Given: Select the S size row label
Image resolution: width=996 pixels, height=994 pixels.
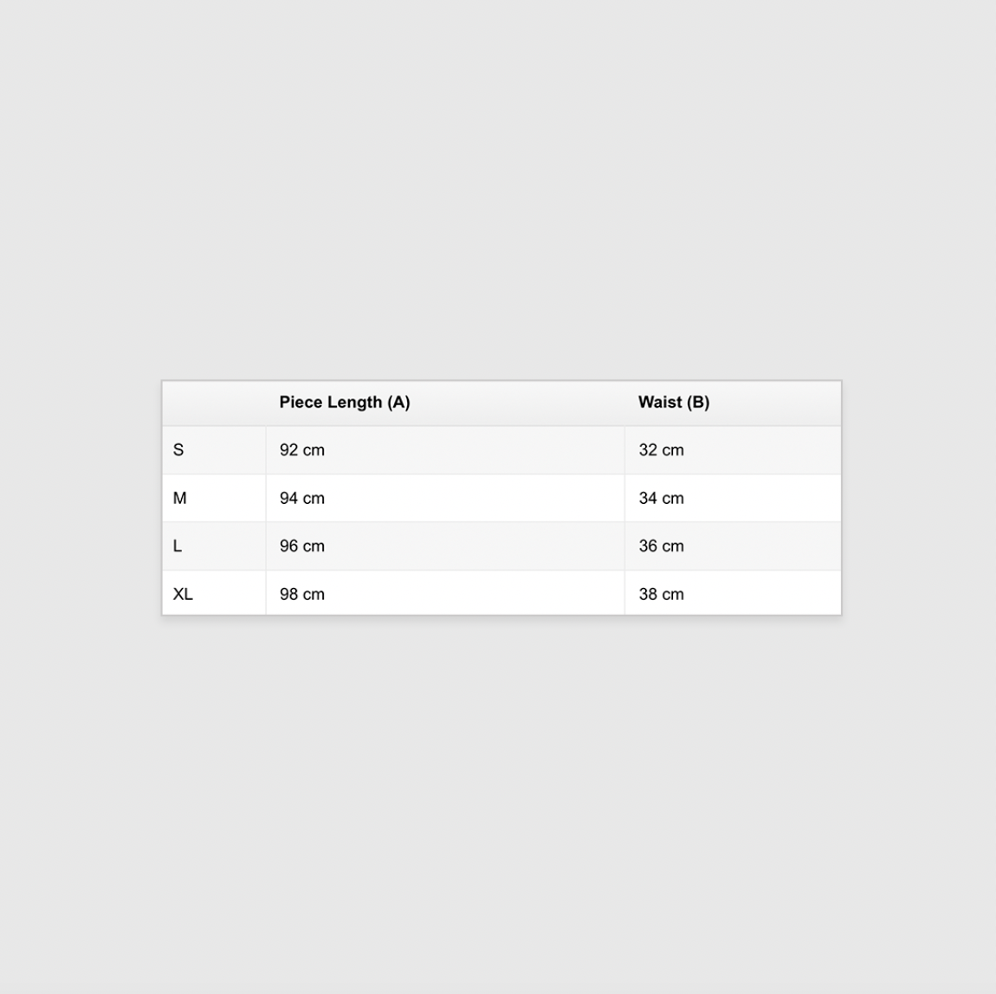Looking at the screenshot, I should click(x=178, y=450).
